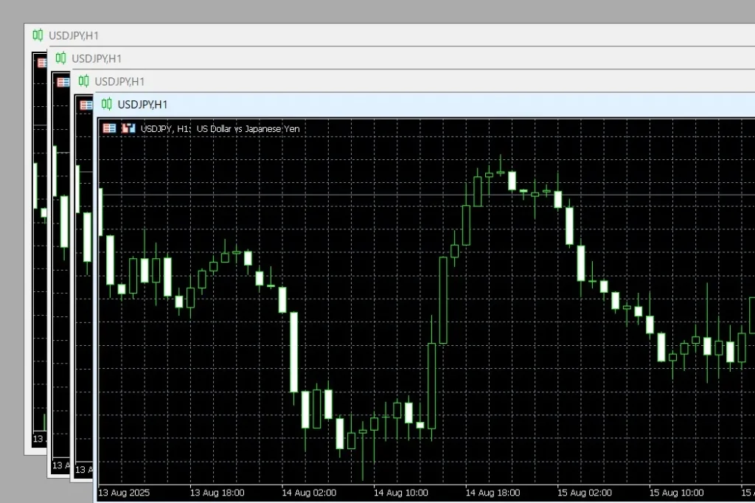Image resolution: width=755 pixels, height=503 pixels.
Task: Click the active USDJPY,H1 window title text
Action: click(143, 104)
